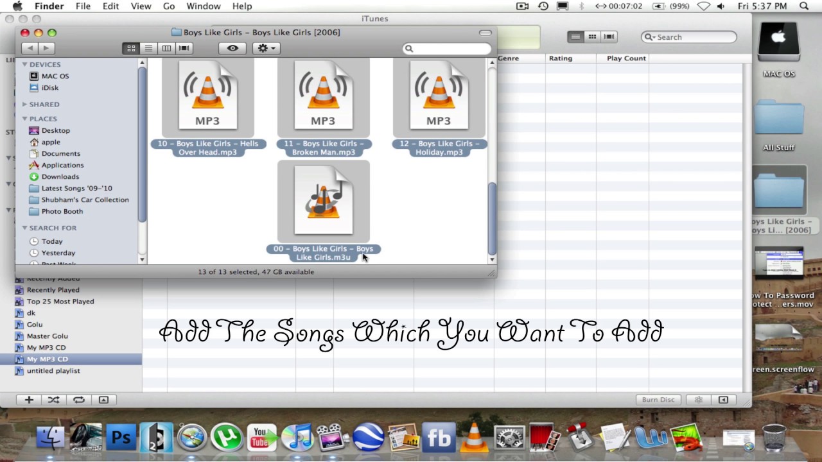The width and height of the screenshot is (822, 462).
Task: Select the Holiday.mp3 file icon
Action: point(439,96)
